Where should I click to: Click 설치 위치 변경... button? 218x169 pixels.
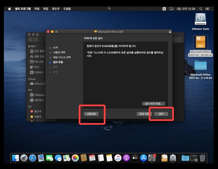[x=153, y=104]
